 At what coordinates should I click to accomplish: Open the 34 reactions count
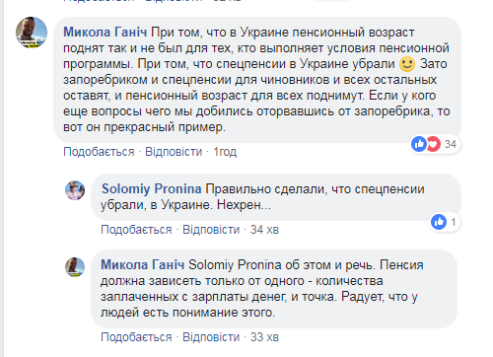pyautogui.click(x=451, y=144)
